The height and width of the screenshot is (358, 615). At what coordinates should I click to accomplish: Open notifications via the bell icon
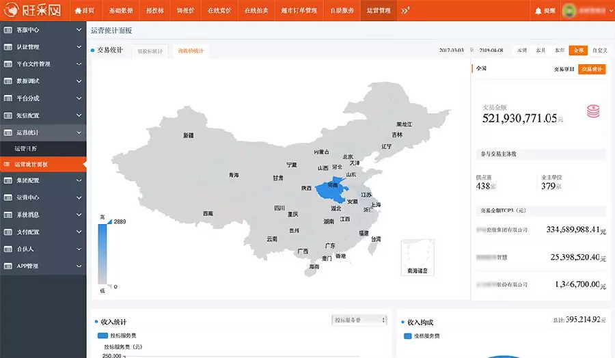[538, 11]
